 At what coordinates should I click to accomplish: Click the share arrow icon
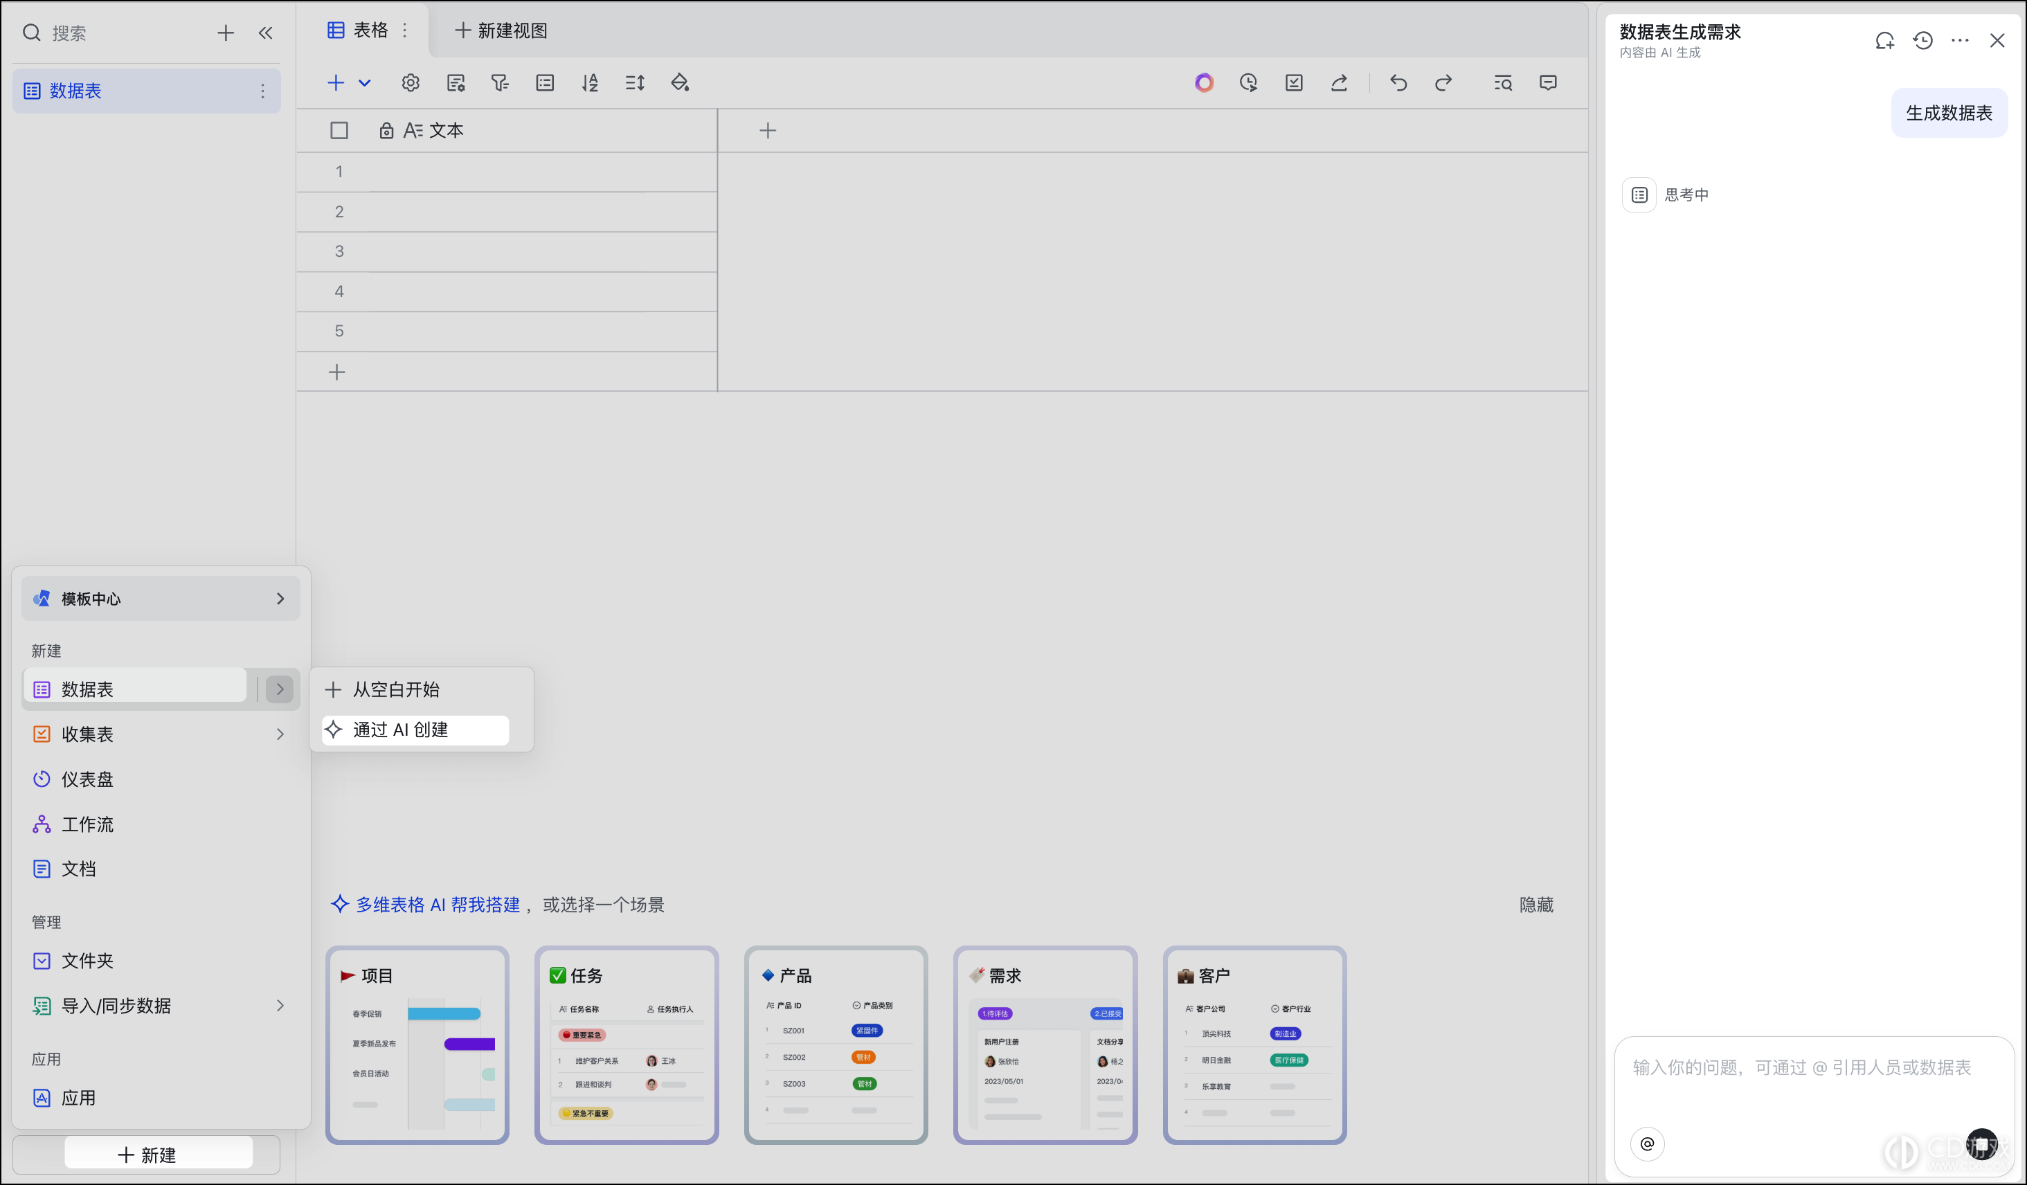point(1338,83)
